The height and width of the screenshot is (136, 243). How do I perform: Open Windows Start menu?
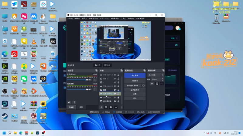[x=4, y=133]
